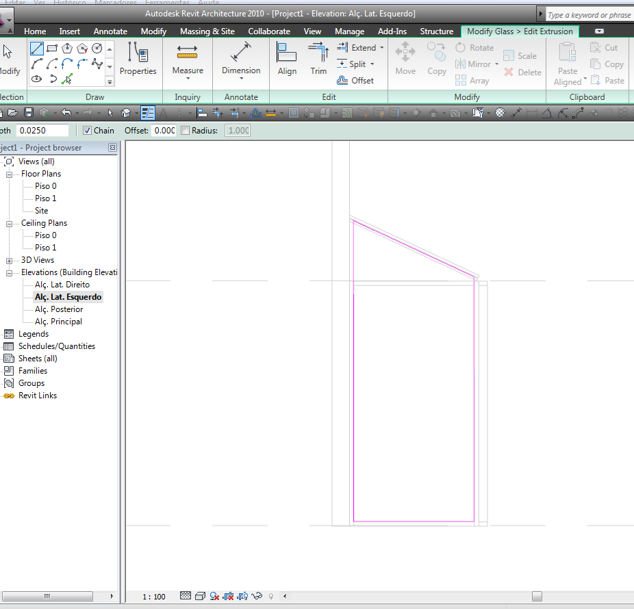Select the Rectangle draw tool

52,49
